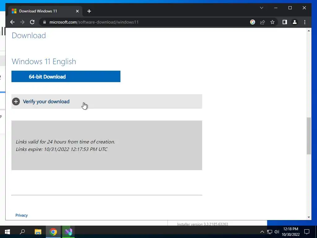
Task: Open Chrome profile menu
Action: click(295, 22)
